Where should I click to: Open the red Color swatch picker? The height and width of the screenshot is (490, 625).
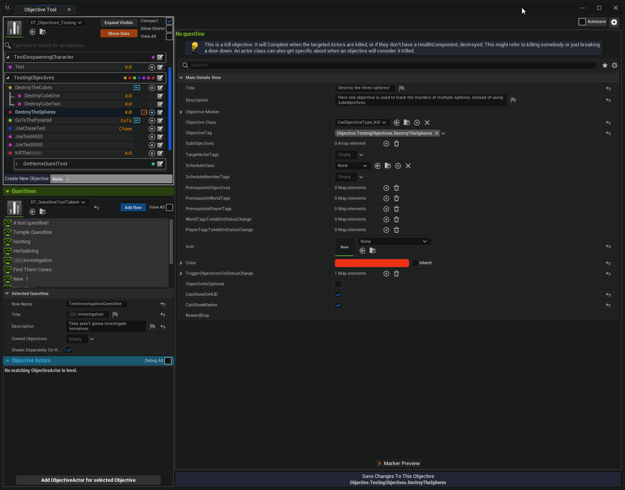point(372,263)
